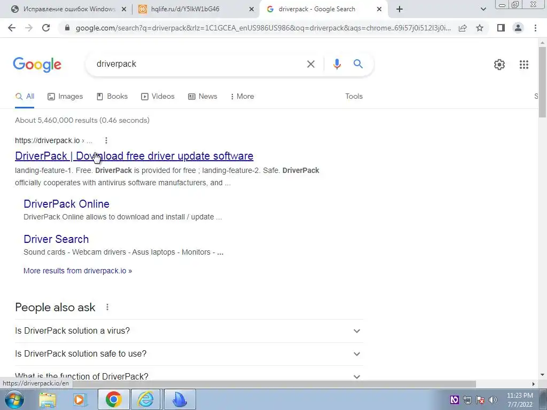The image size is (547, 410).
Task: Open the Google apps grid
Action: [523, 65]
